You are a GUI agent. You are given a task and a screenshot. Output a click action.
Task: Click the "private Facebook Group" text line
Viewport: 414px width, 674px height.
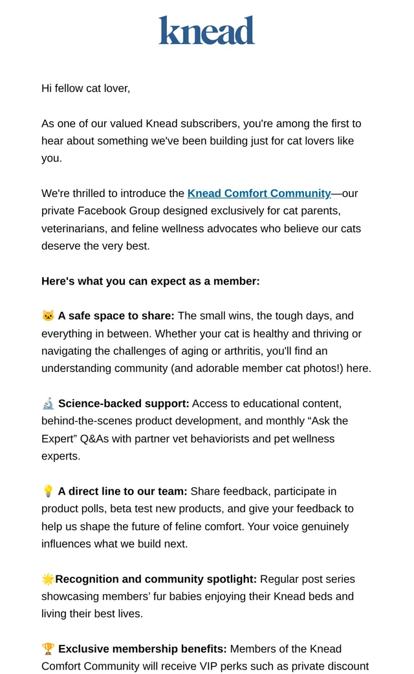coord(191,211)
